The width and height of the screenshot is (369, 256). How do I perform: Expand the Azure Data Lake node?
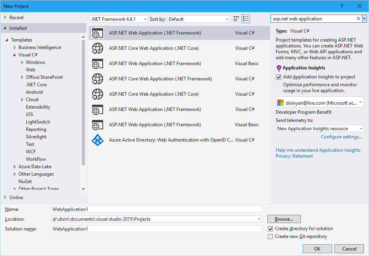pos(15,167)
